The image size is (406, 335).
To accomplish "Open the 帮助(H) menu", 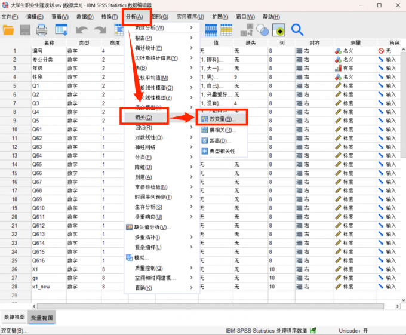I will point(271,17).
